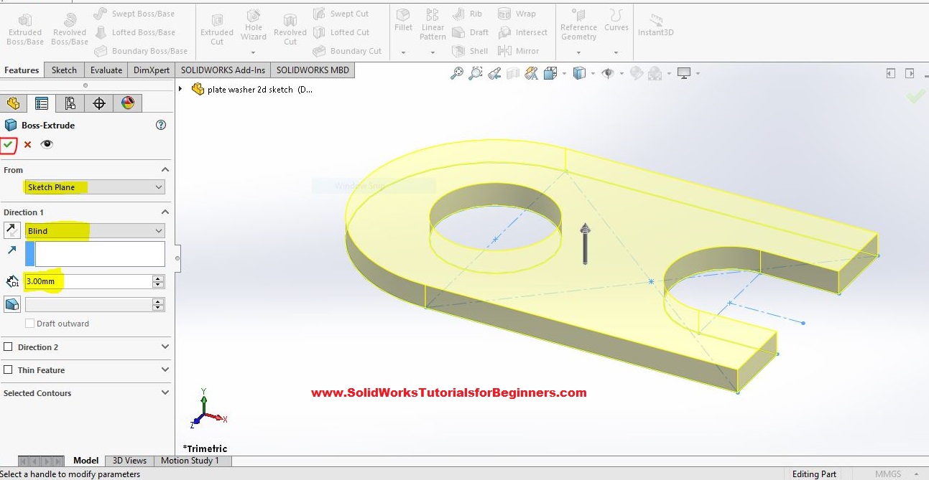Click the Wrap feature tool
This screenshot has width=929, height=480.
click(517, 14)
